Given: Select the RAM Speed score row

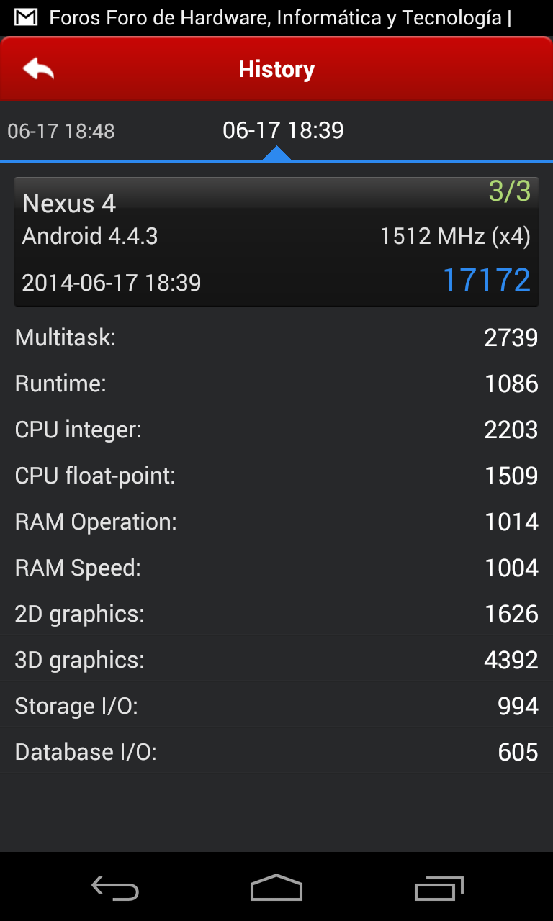Looking at the screenshot, I should (x=276, y=568).
